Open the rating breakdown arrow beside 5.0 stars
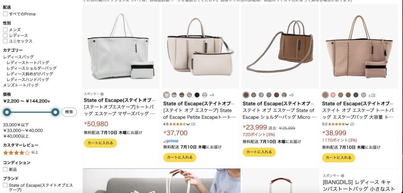 point(347,125)
